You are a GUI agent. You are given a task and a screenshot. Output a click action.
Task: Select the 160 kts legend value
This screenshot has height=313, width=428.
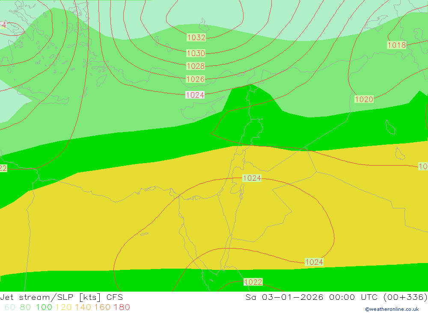pos(102,307)
